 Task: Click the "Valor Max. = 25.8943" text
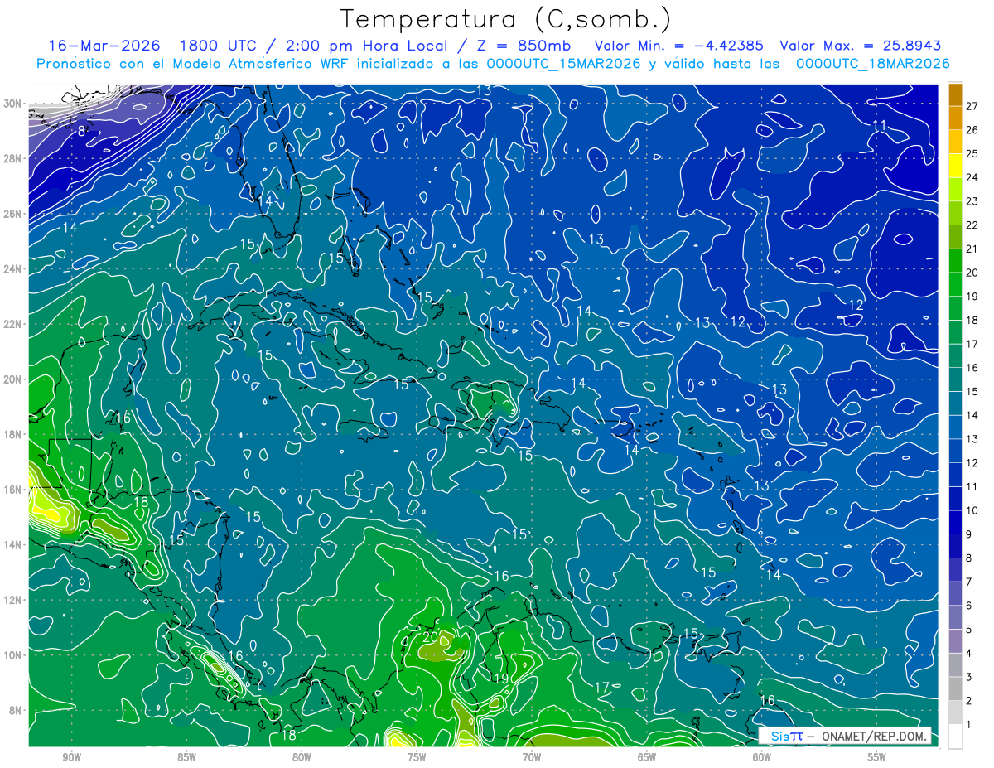[x=861, y=46]
